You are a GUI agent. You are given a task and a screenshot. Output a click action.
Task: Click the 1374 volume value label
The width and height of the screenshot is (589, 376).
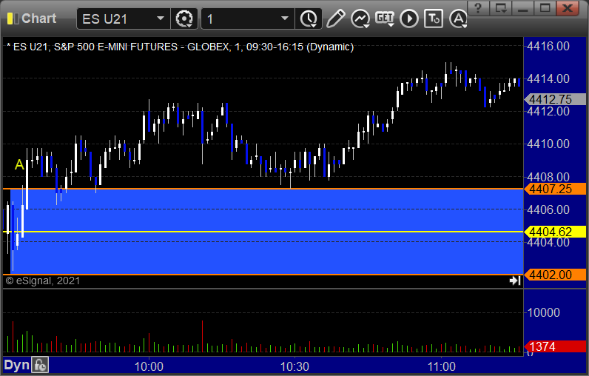[555, 346]
